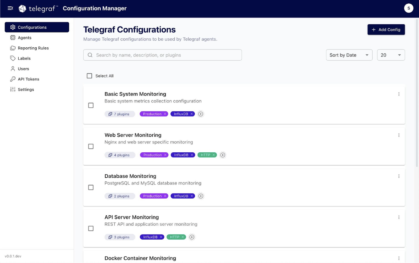This screenshot has width=419, height=263.
Task: Tick the Web Server Monitoring checkbox
Action: [x=91, y=146]
